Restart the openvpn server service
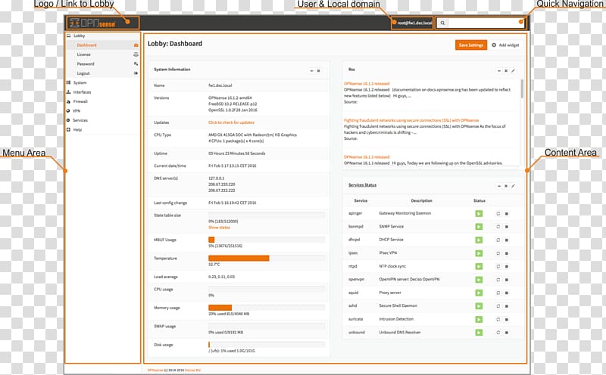 (498, 280)
